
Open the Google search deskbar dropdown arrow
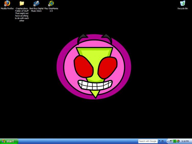click(x=159, y=141)
